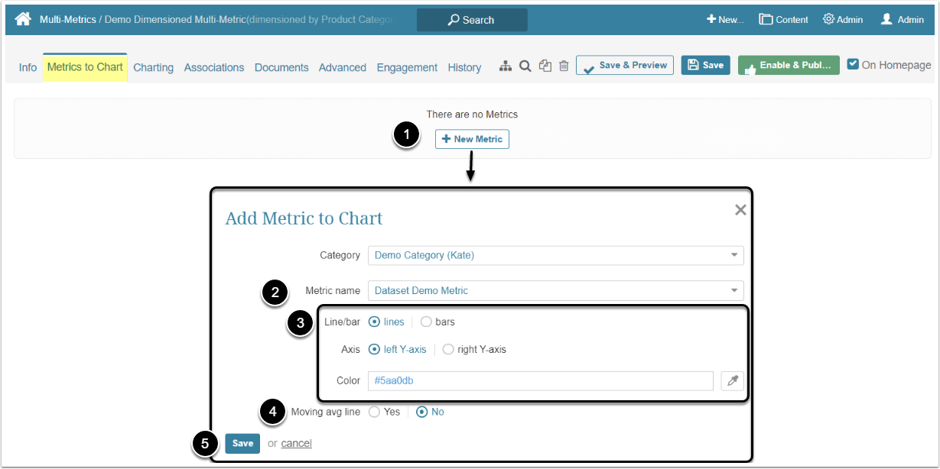Click the + New Metric button
Image resolution: width=940 pixels, height=469 pixels.
[472, 139]
